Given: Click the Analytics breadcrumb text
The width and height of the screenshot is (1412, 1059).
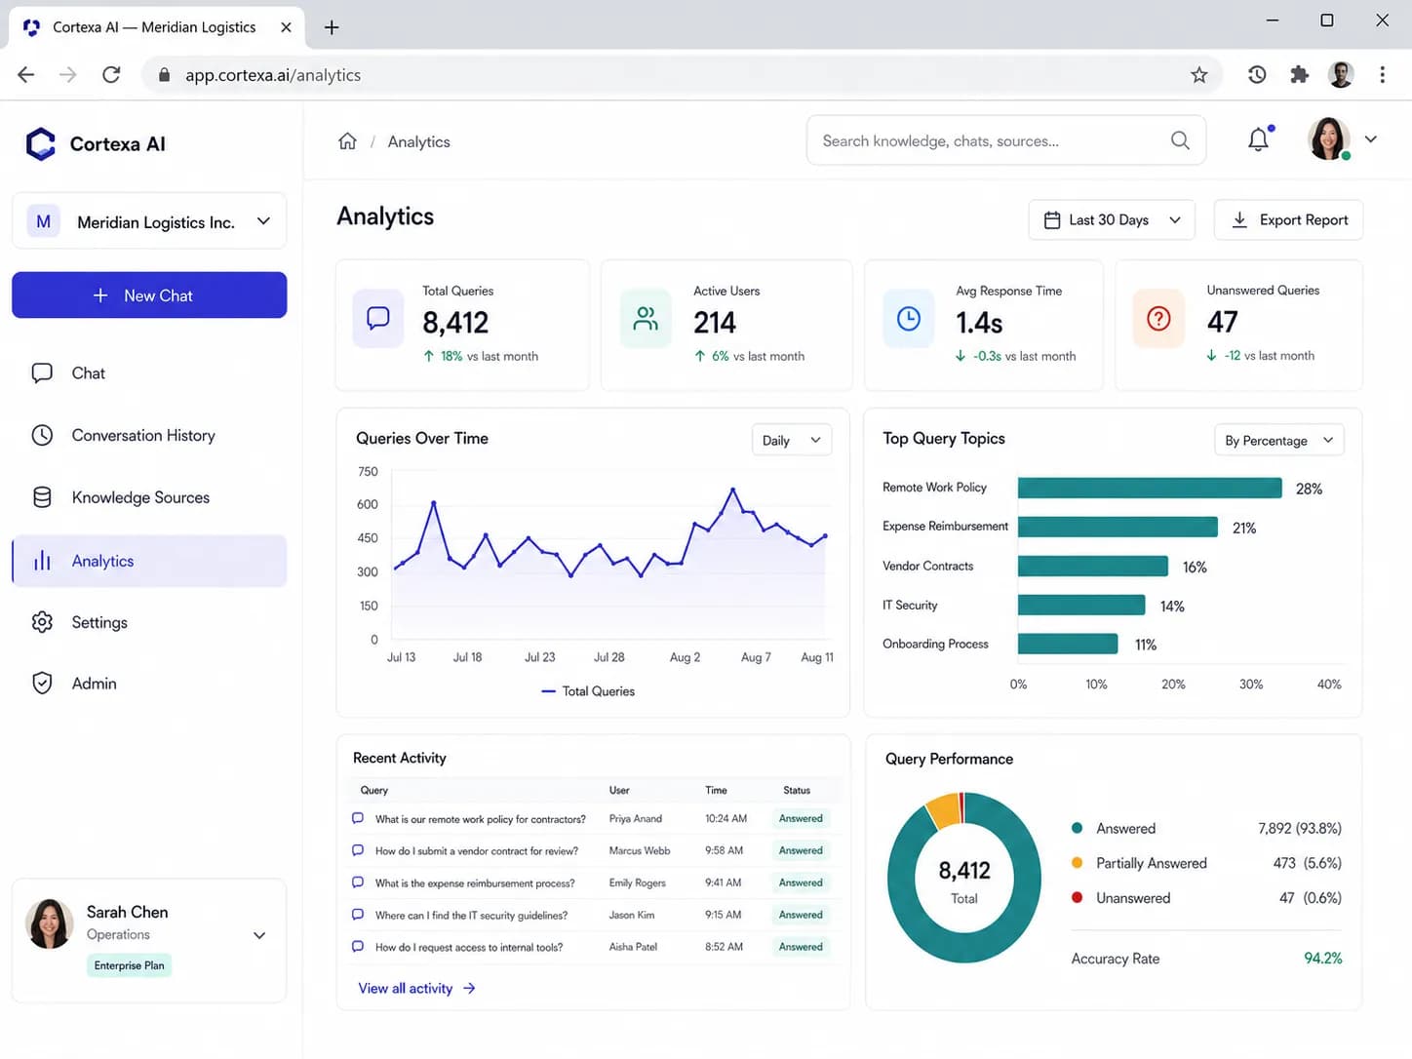Looking at the screenshot, I should pyautogui.click(x=419, y=142).
